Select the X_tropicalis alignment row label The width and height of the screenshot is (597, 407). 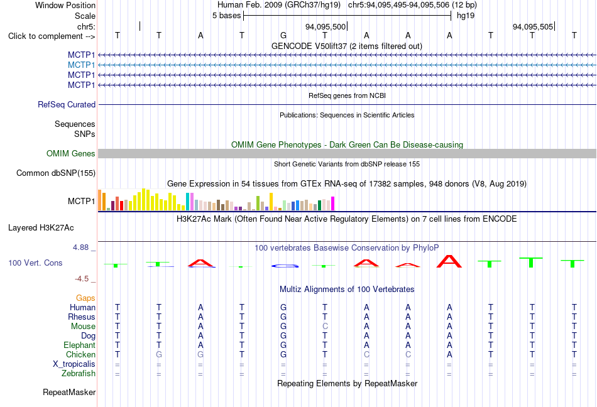coord(74,364)
